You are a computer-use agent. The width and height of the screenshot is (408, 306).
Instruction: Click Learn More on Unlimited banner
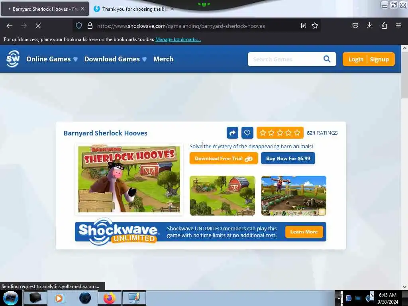pyautogui.click(x=304, y=232)
